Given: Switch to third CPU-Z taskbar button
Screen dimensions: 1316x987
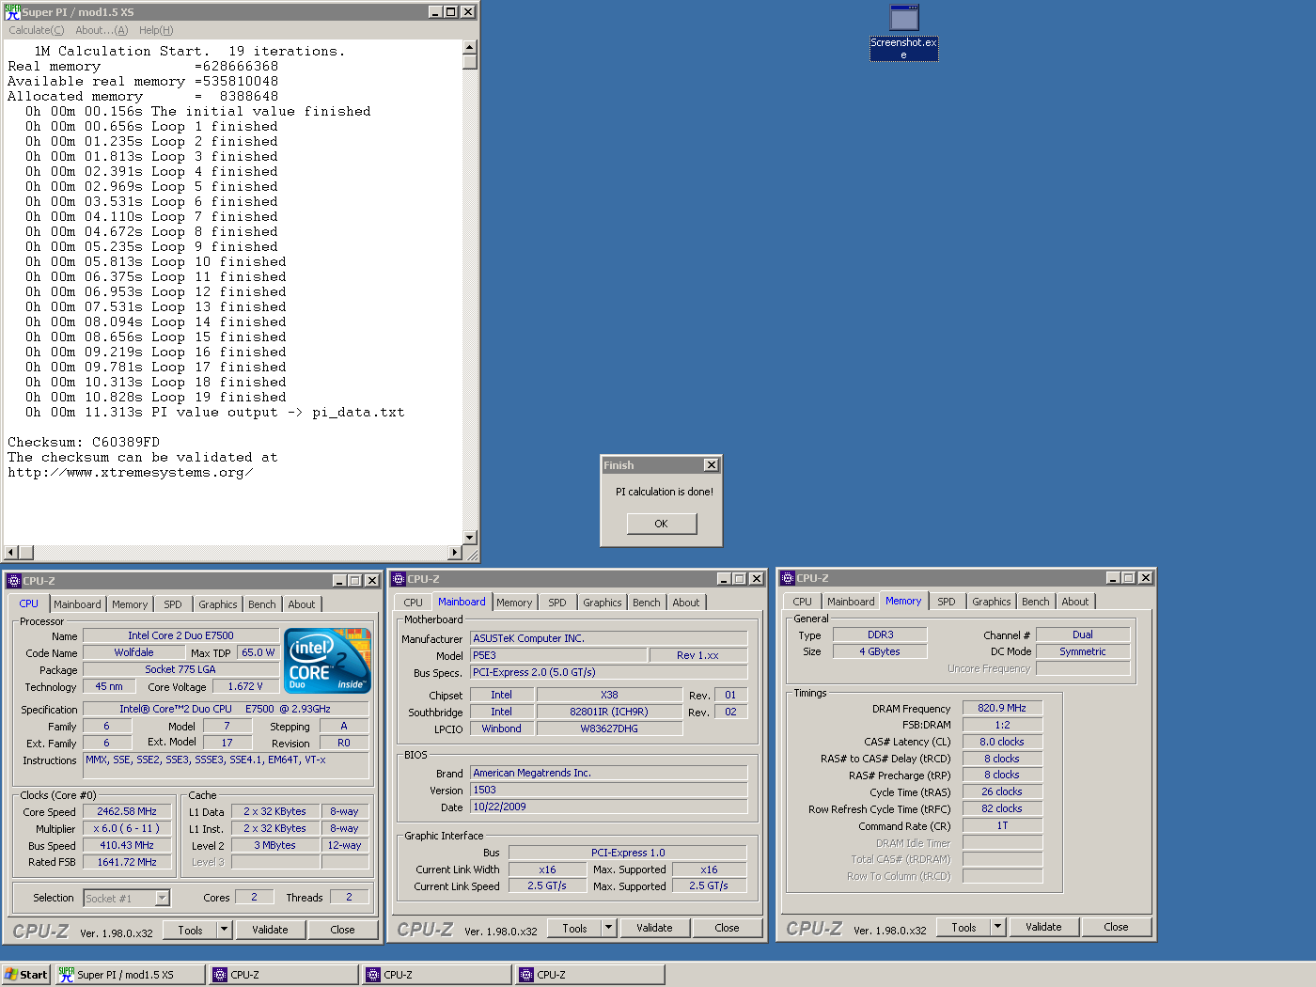Looking at the screenshot, I should tap(590, 975).
